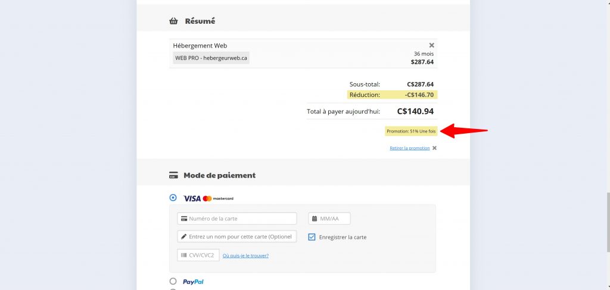Select the VISA Mastercard radio button
Viewport: 610px width, 290px height.
[x=173, y=198]
